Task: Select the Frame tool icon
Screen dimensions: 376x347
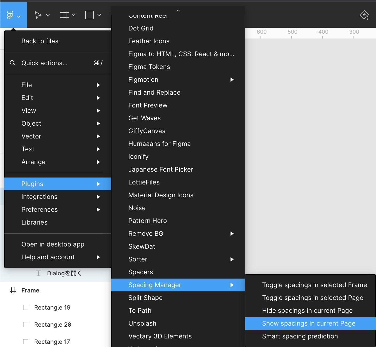Action: pos(64,15)
